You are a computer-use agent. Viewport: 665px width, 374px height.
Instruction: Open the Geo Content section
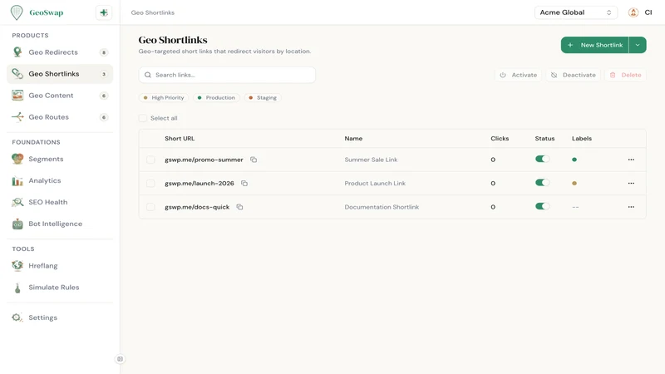tap(60, 96)
